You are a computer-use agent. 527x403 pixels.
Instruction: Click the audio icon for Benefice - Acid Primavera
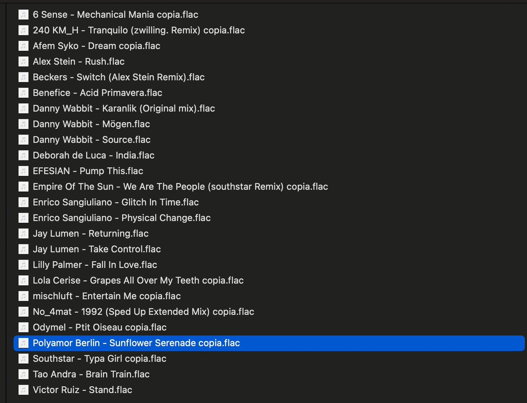[x=23, y=93]
